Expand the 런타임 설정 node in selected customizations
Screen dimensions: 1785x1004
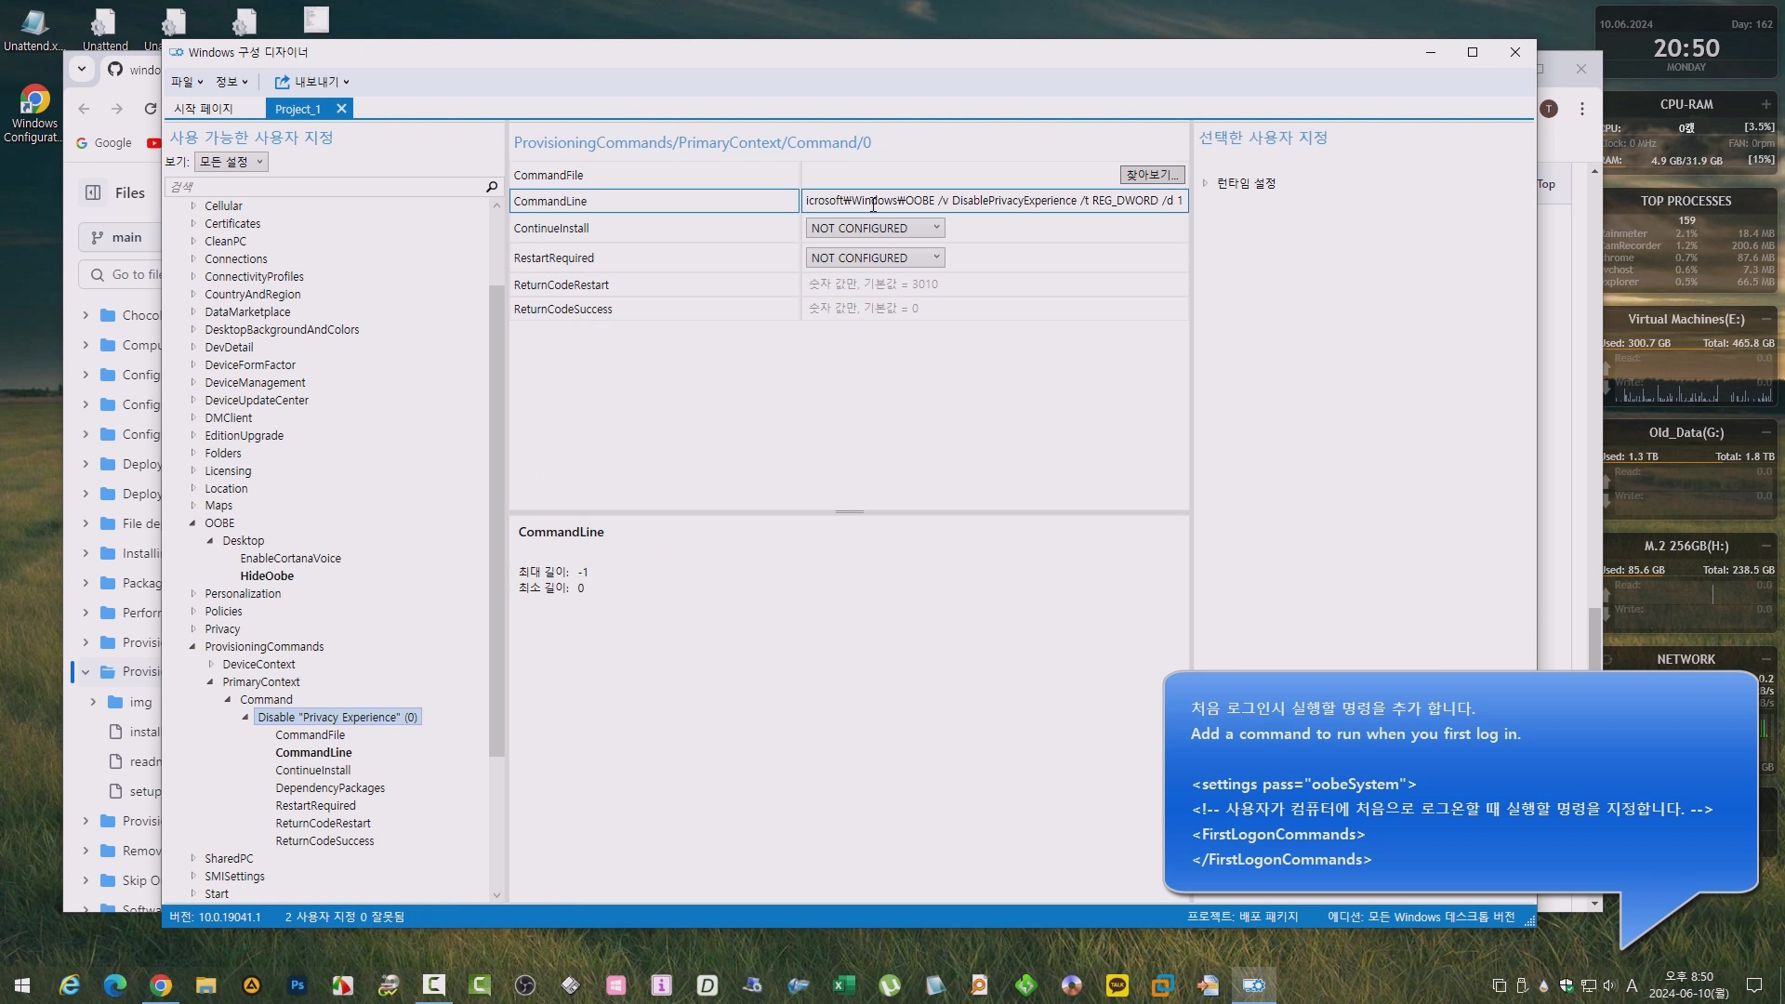click(x=1205, y=183)
